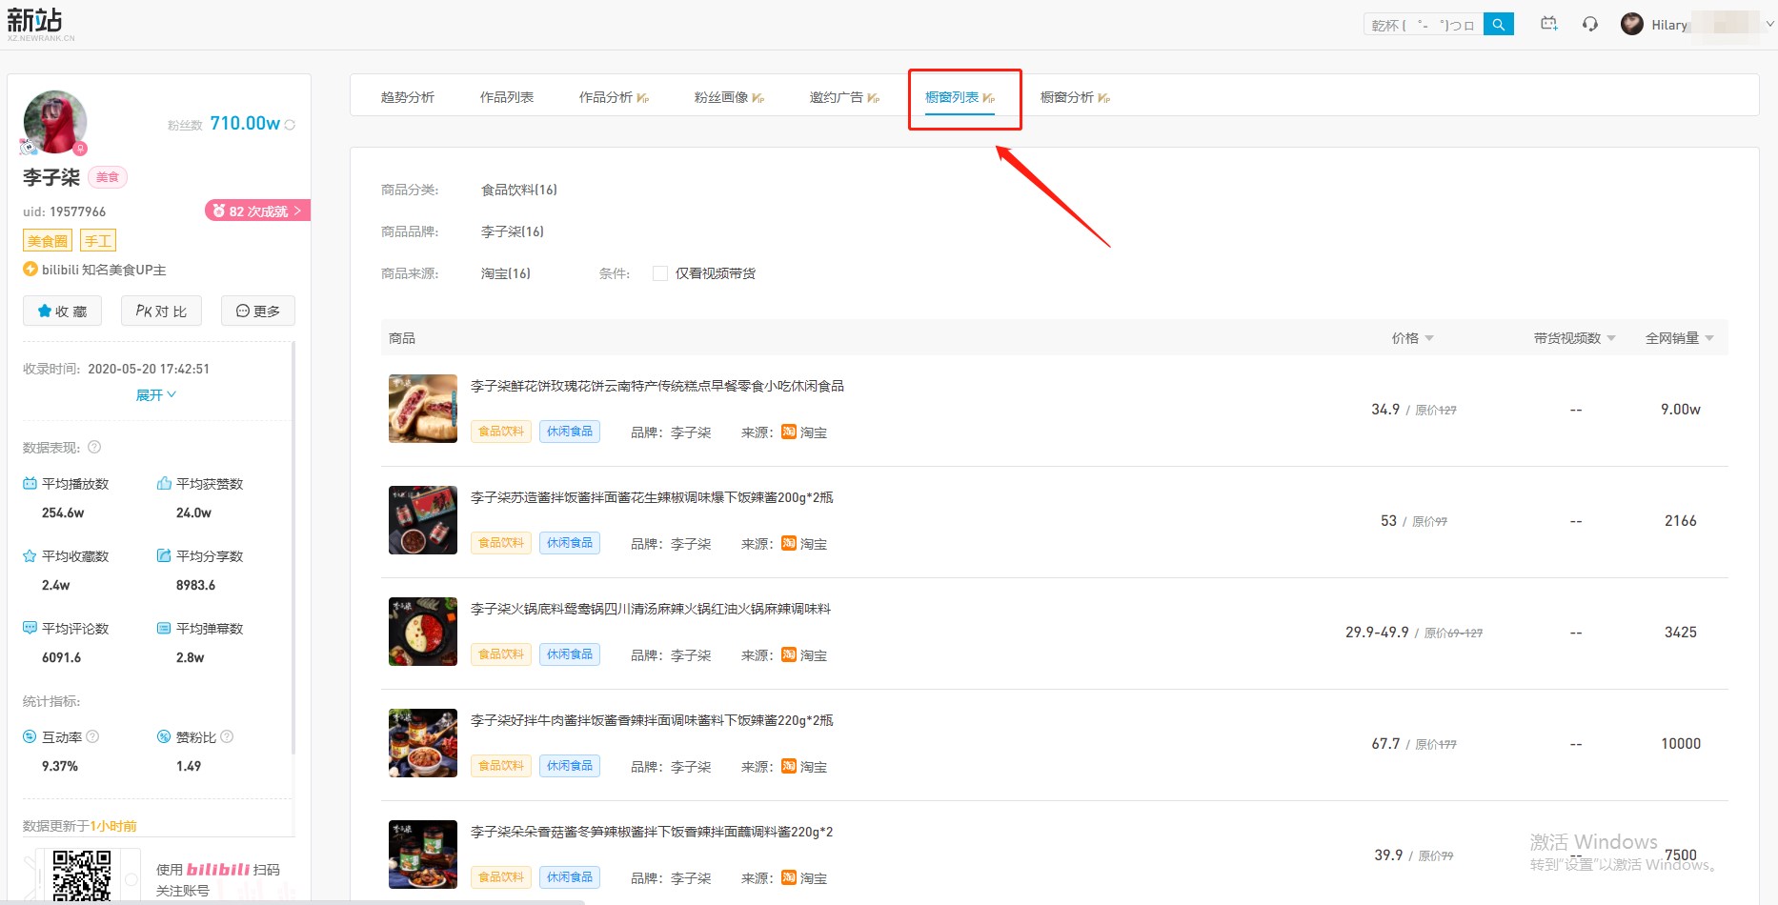Click the 平均评论数 comment icon
The width and height of the screenshot is (1778, 905).
tap(30, 628)
